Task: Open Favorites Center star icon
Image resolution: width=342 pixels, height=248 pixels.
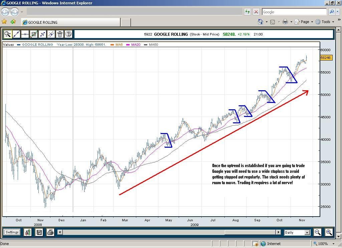Action: pyautogui.click(x=4, y=22)
